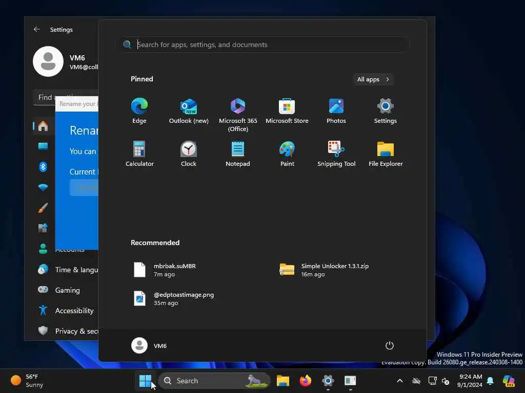The width and height of the screenshot is (525, 393).
Task: Click the network display tray icon
Action: [x=432, y=381]
